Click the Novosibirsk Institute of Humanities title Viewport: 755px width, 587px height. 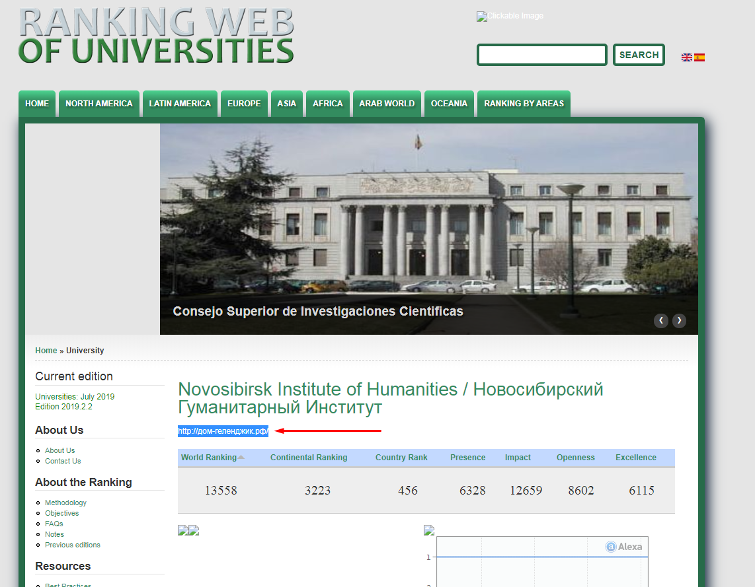click(391, 398)
